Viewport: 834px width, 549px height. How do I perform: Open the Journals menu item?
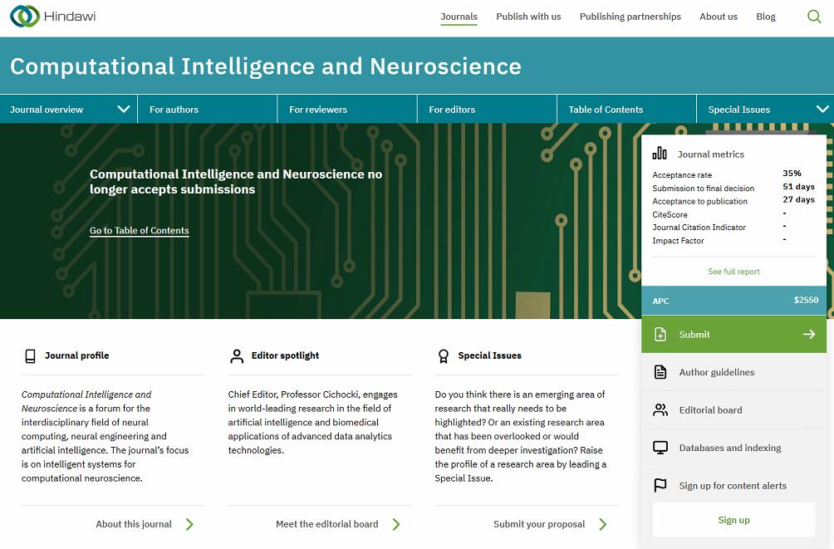(x=459, y=17)
